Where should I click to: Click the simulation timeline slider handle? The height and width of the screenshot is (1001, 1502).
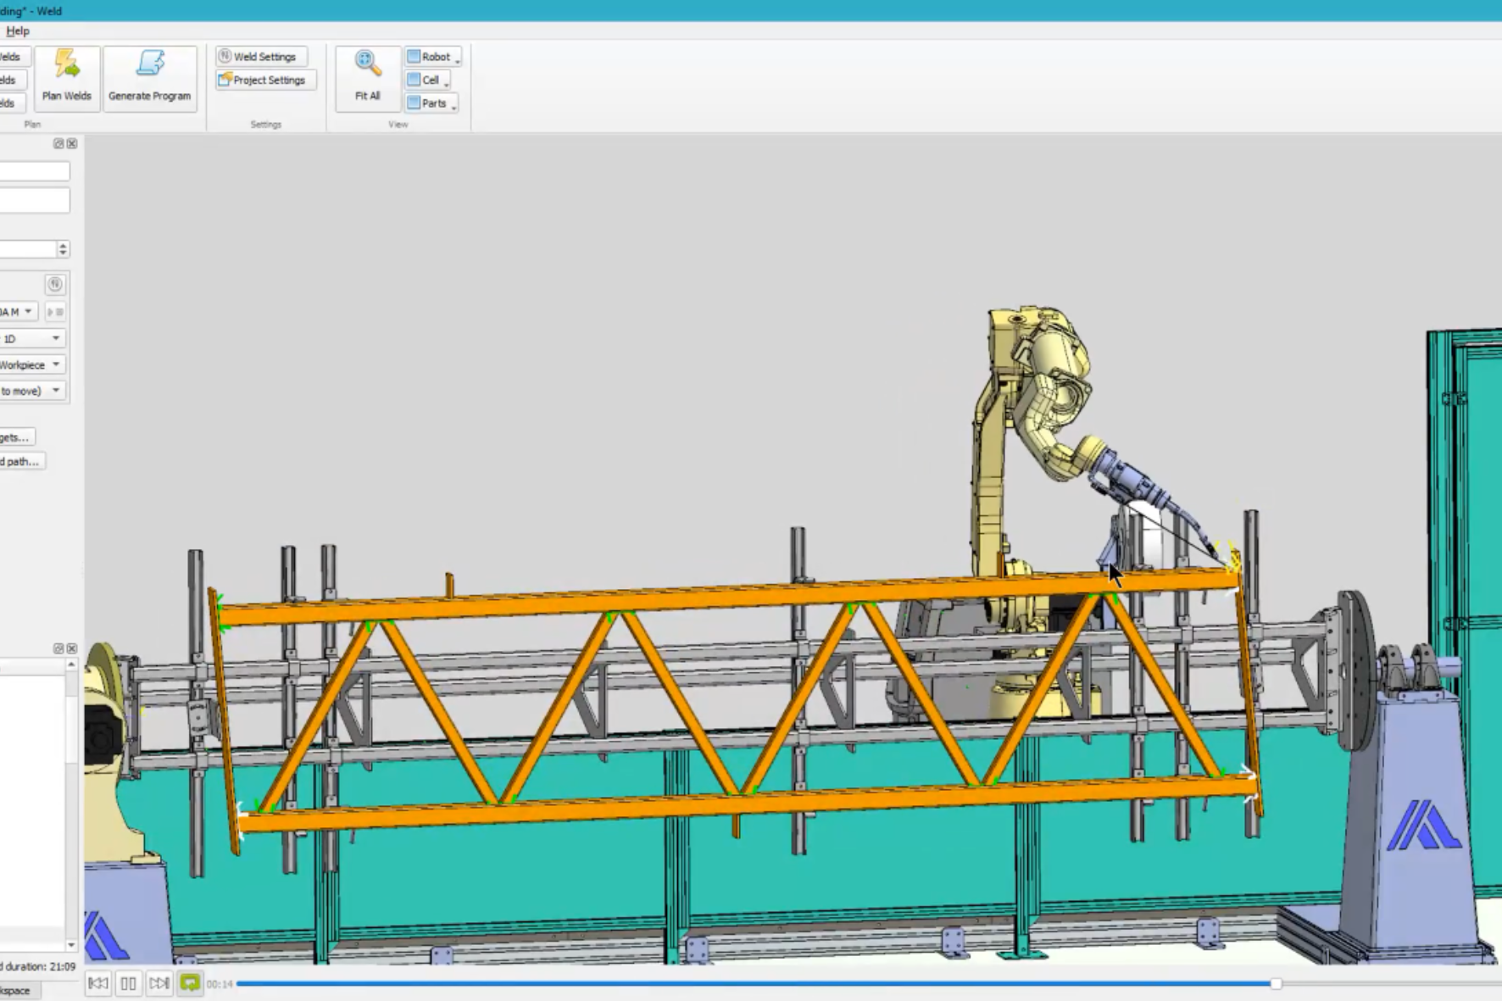(1276, 984)
